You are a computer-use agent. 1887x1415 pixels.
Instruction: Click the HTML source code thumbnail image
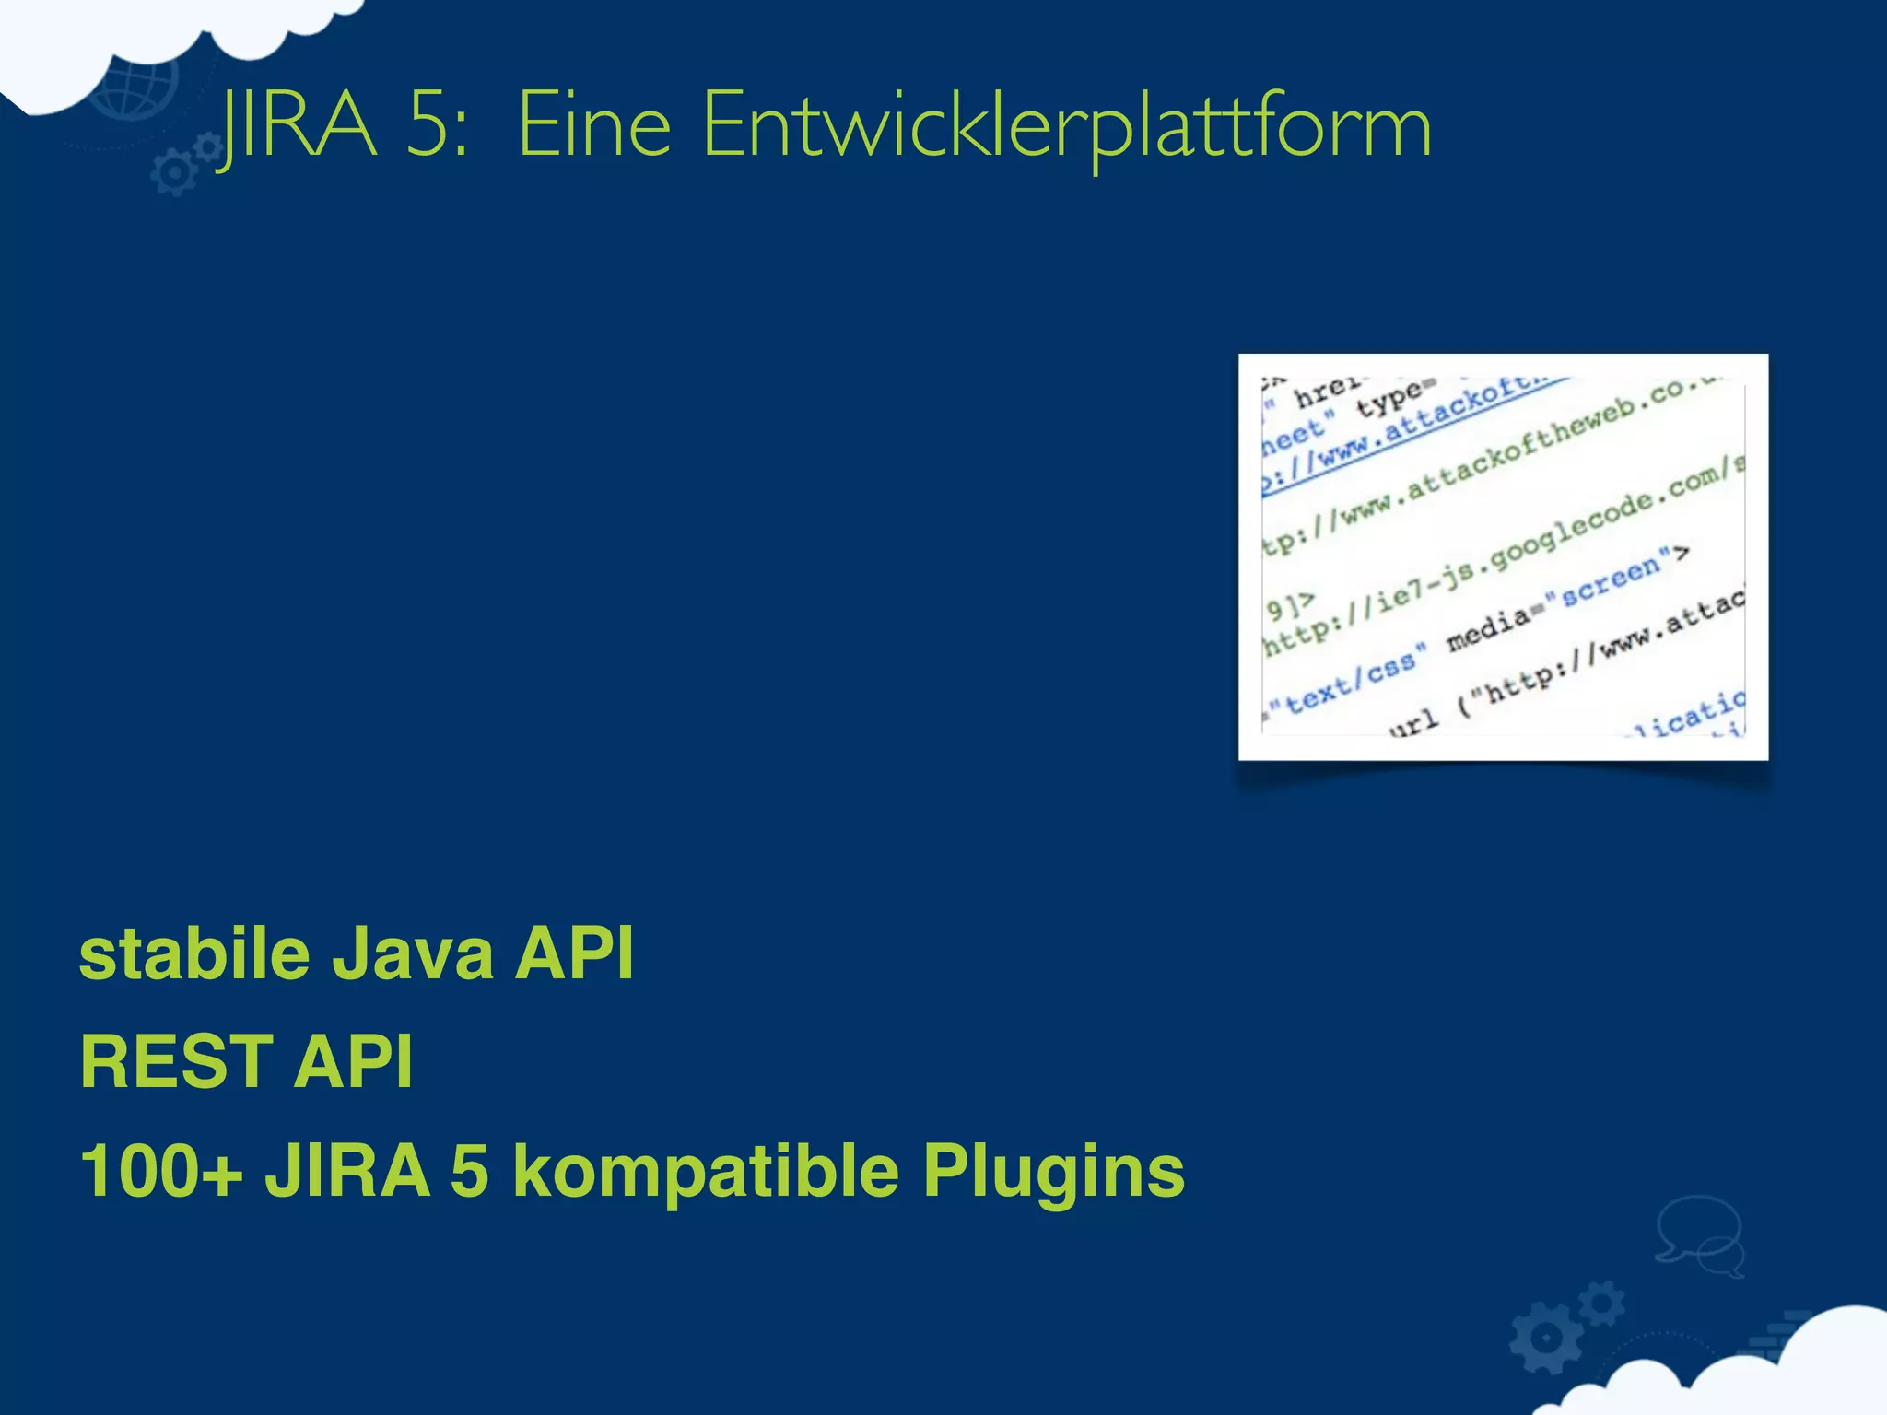(x=1503, y=556)
